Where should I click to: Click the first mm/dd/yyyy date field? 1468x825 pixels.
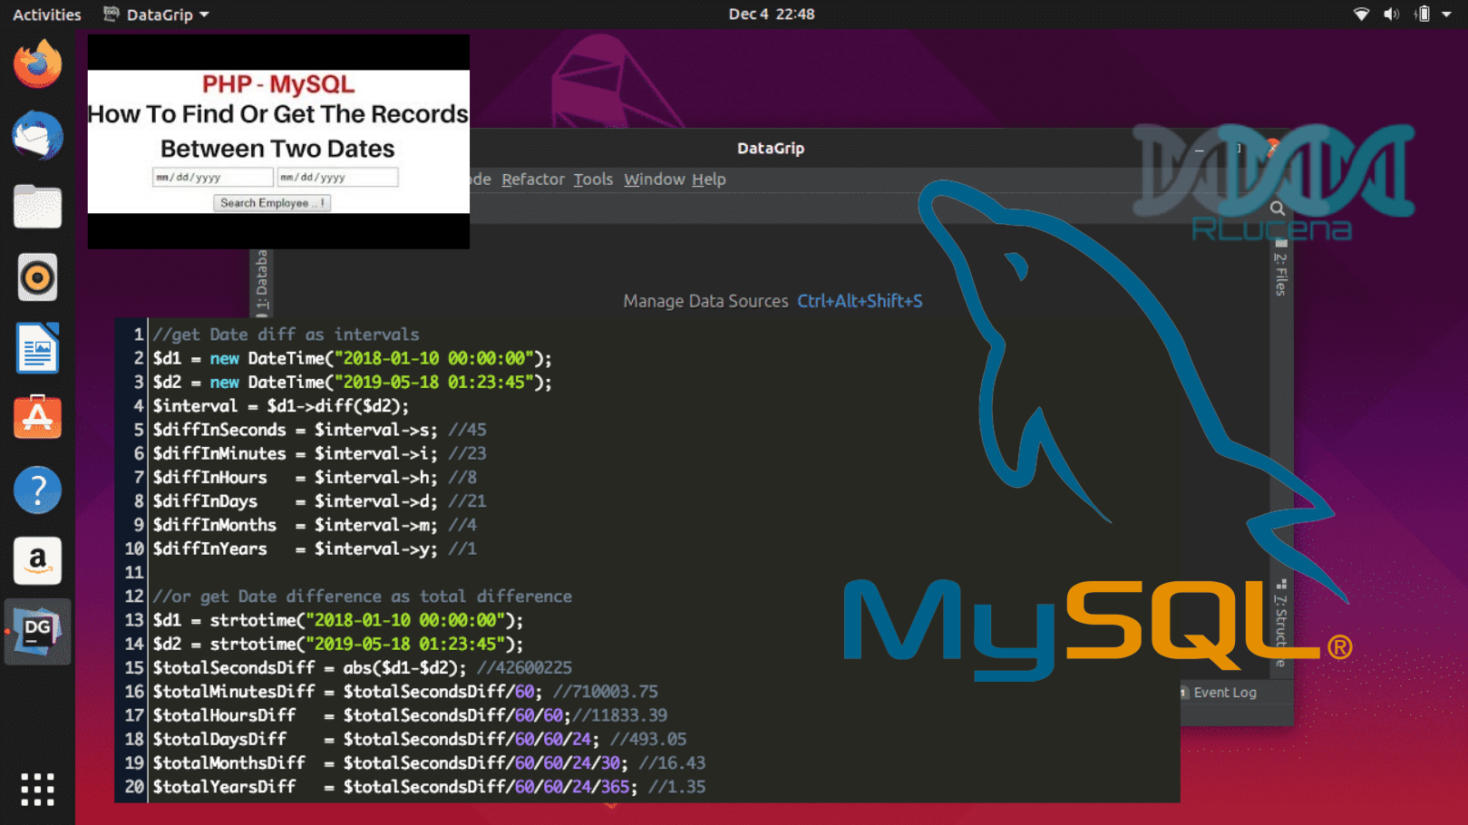tap(212, 178)
